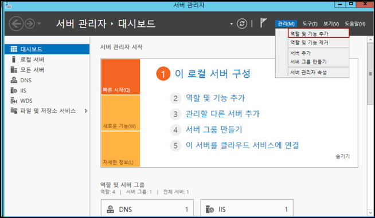Click the 역할: 4 count text

108,192
